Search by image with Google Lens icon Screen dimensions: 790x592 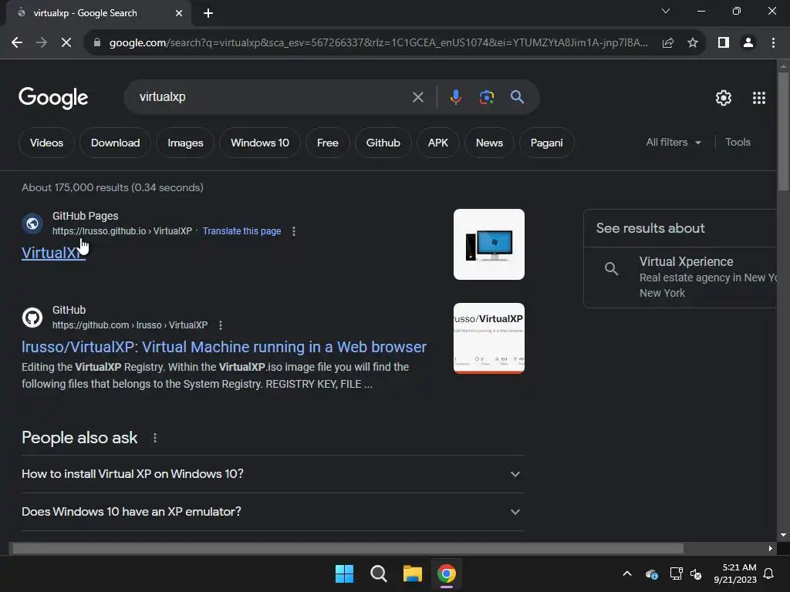click(486, 96)
